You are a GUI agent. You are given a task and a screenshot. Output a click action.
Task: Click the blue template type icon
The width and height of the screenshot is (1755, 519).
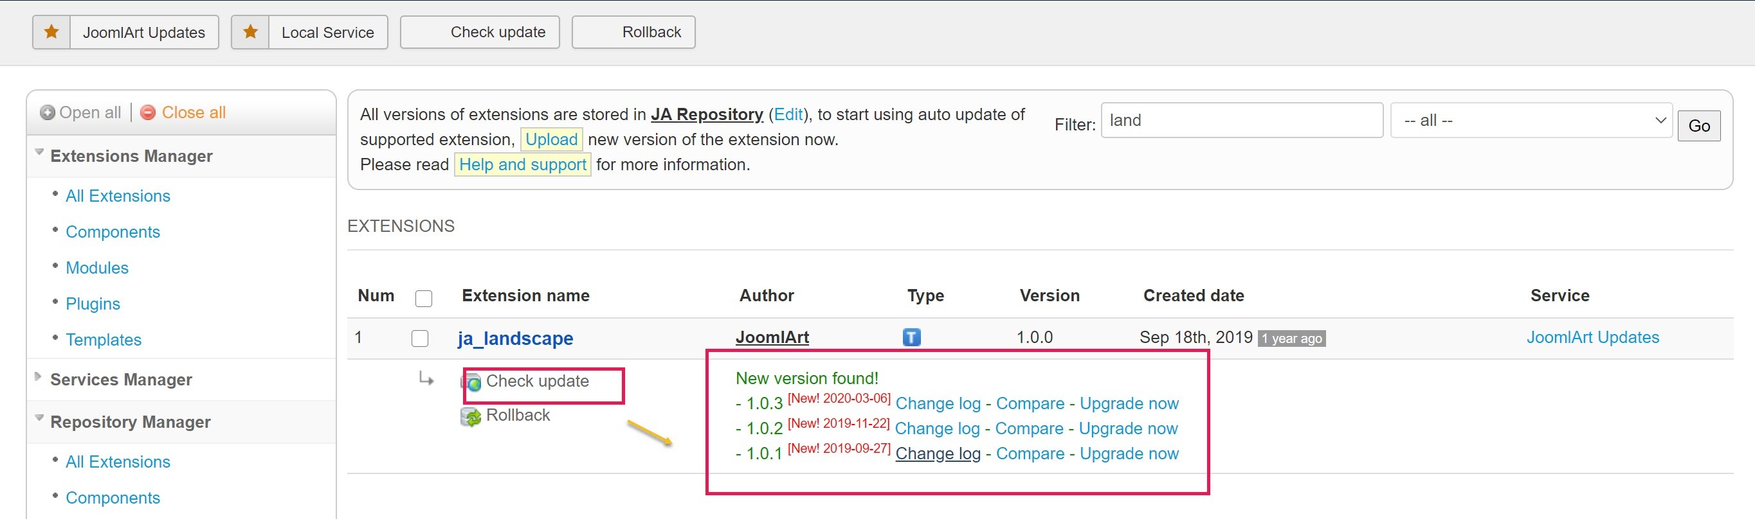click(x=911, y=337)
